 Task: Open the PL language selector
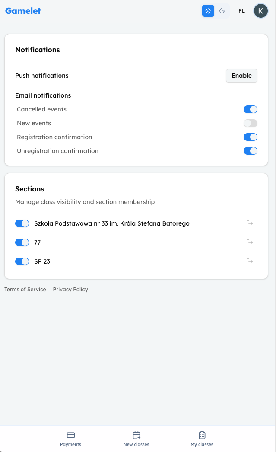pyautogui.click(x=241, y=10)
